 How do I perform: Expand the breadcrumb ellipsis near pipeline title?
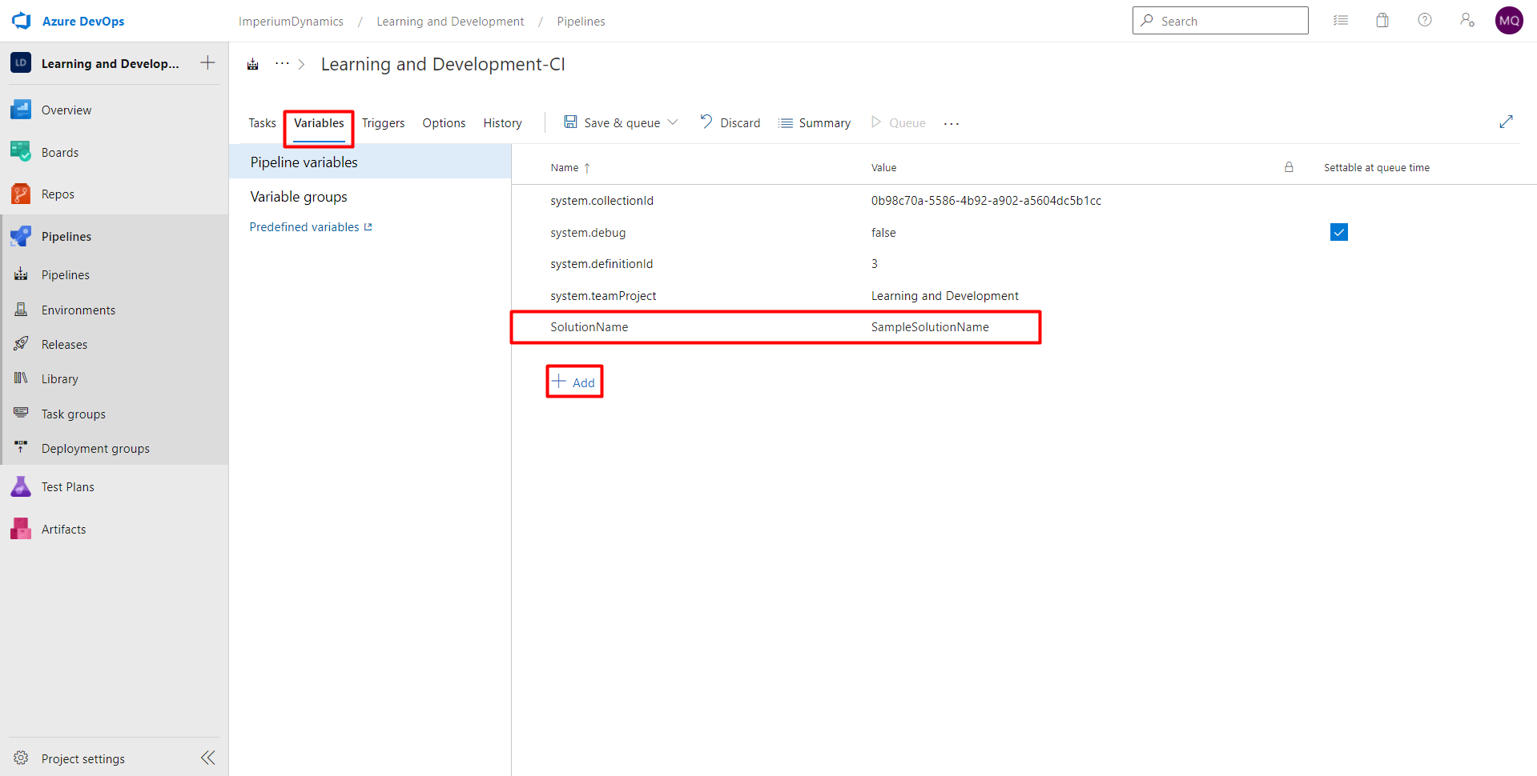(x=281, y=63)
